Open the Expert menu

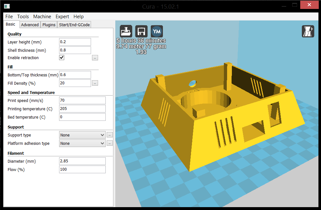click(62, 17)
